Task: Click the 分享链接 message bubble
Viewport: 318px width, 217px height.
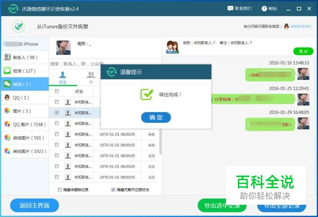Action: [253, 99]
